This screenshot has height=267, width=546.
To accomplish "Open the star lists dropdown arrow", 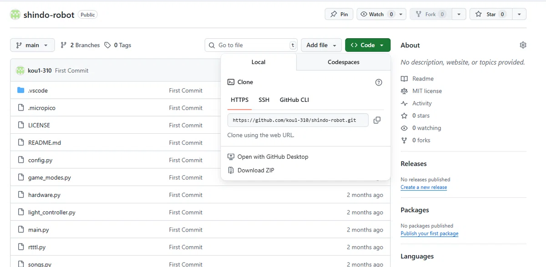I will 519,14.
